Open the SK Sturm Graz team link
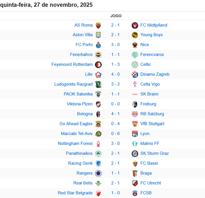This screenshot has height=198, width=205. [x=155, y=153]
